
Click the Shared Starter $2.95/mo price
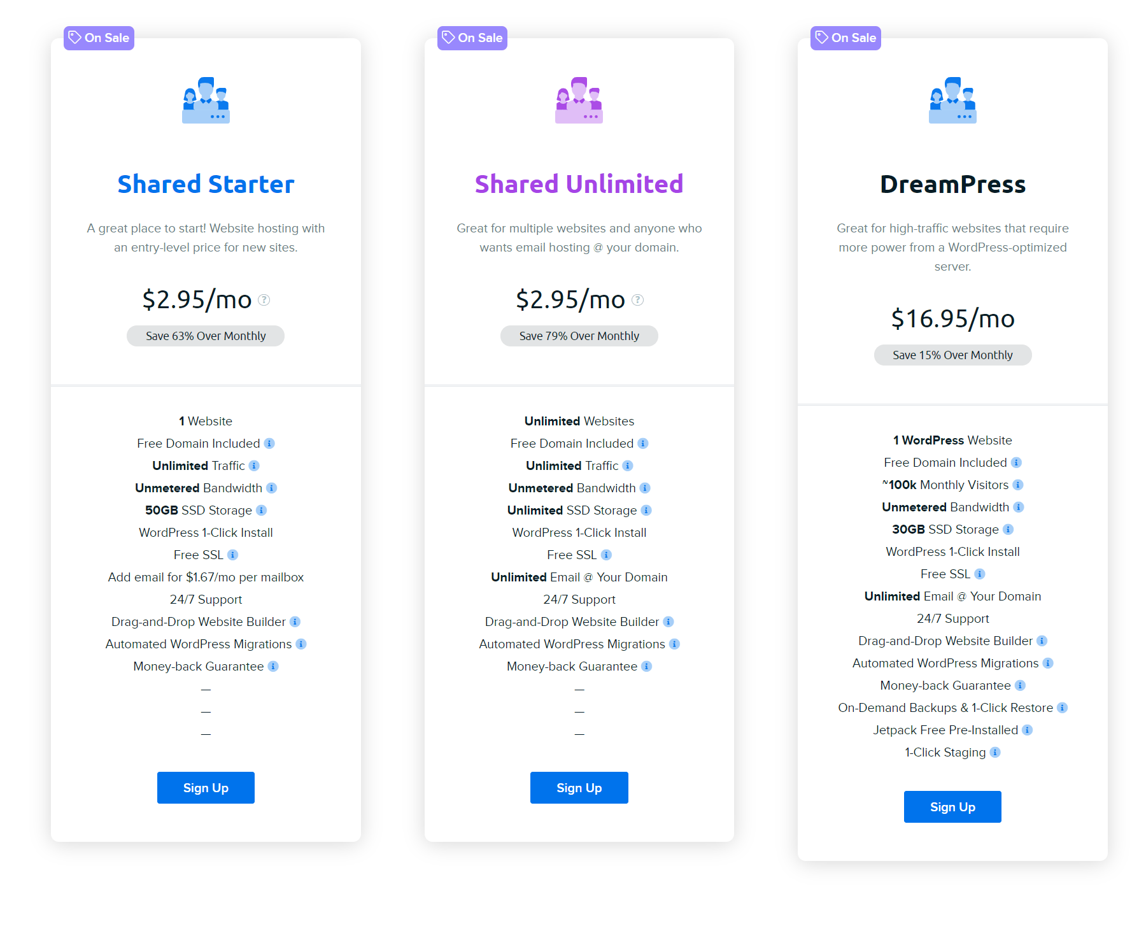197,299
